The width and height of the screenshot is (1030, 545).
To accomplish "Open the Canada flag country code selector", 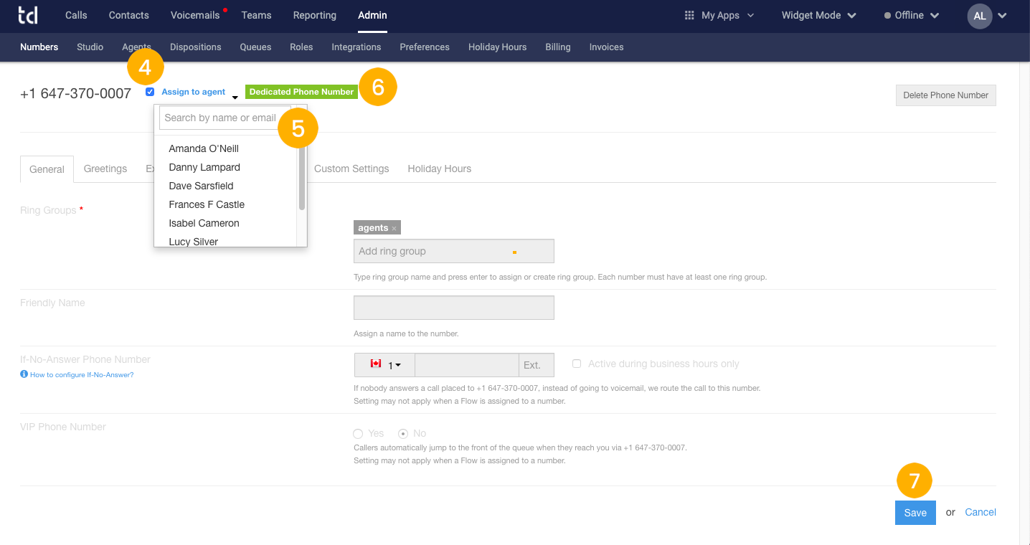I will 384,364.
